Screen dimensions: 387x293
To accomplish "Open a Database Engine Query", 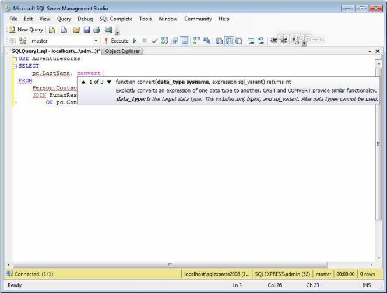I will click(x=52, y=30).
